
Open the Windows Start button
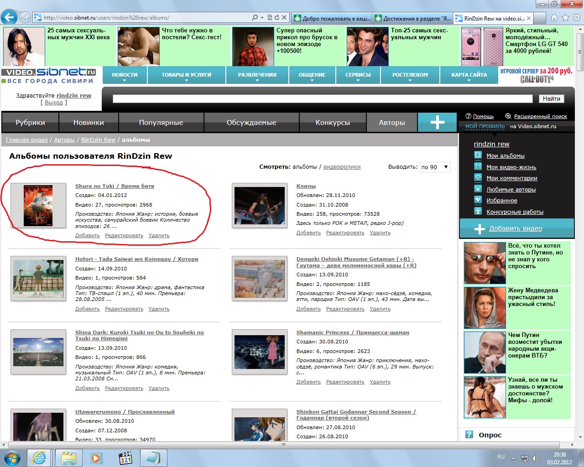12,458
